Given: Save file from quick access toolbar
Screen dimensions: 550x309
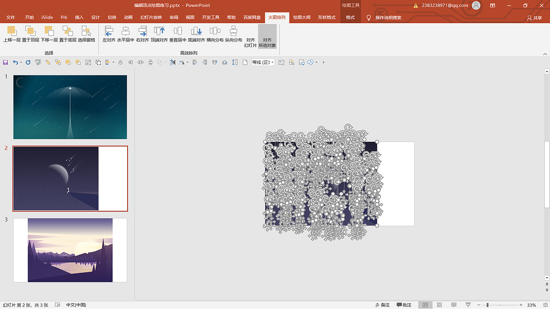Looking at the screenshot, I should click(5, 62).
